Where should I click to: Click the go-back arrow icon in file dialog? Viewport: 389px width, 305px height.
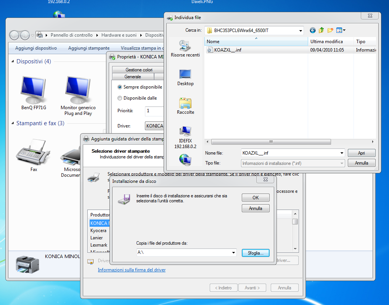pos(313,30)
